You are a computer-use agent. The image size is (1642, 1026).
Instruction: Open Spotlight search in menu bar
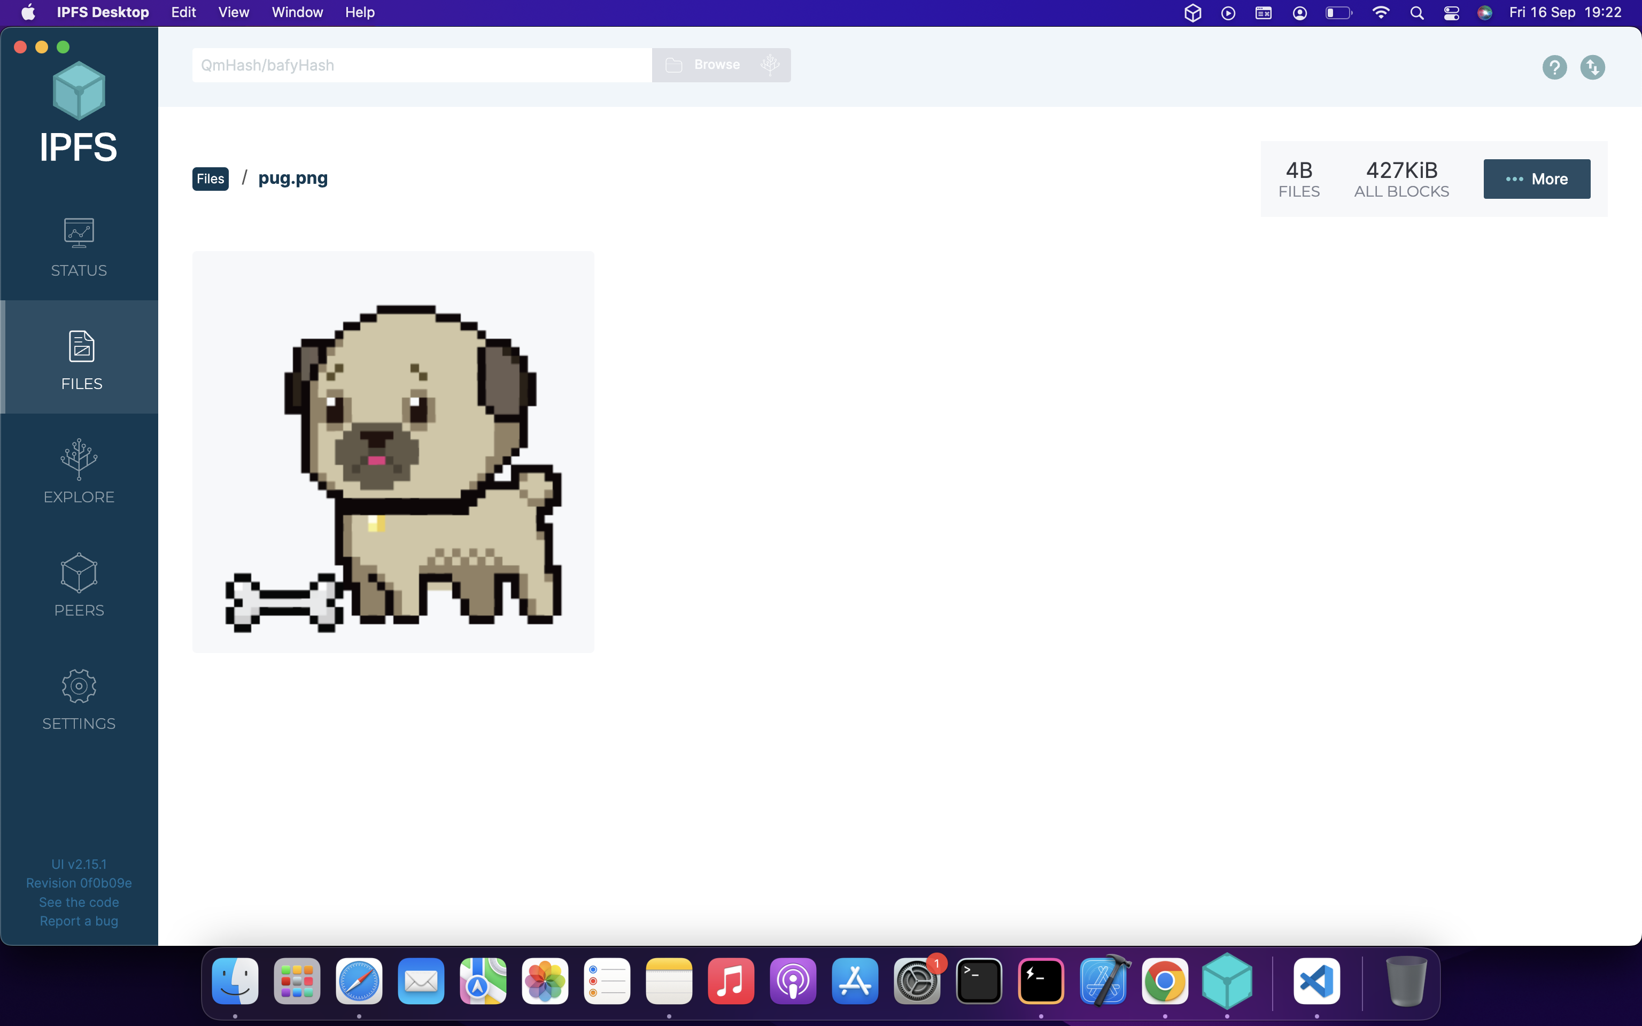tap(1417, 13)
